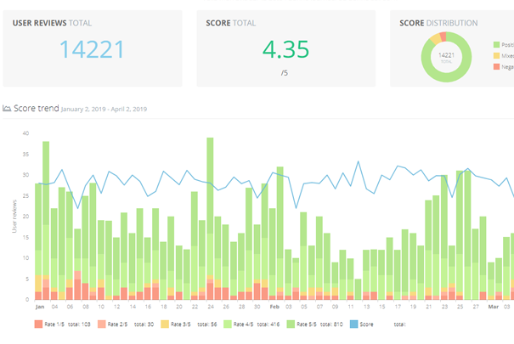The width and height of the screenshot is (514, 344).
Task: Click the Mar label on x-axis
Action: click(x=494, y=307)
